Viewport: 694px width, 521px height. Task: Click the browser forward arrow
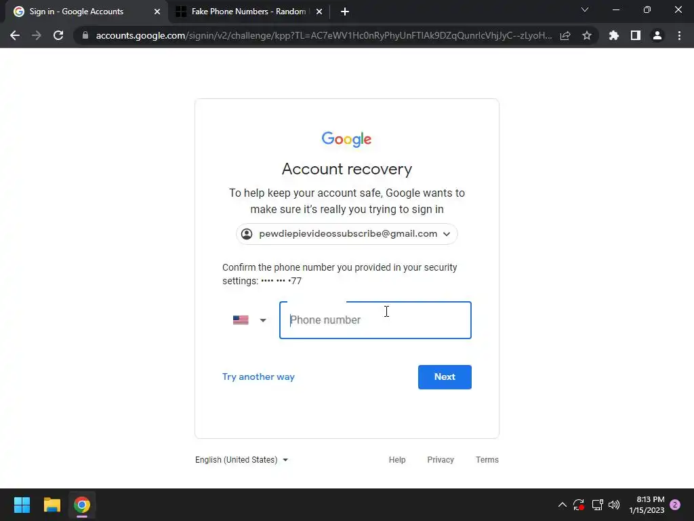pyautogui.click(x=37, y=35)
